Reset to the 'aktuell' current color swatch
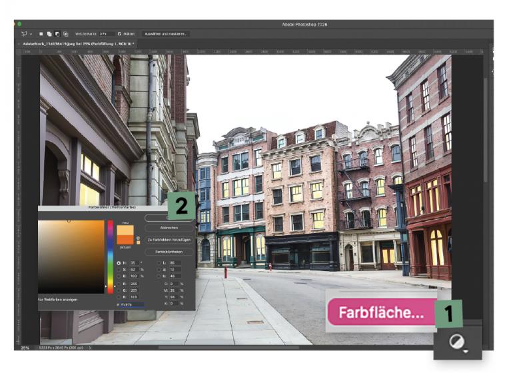 125,240
